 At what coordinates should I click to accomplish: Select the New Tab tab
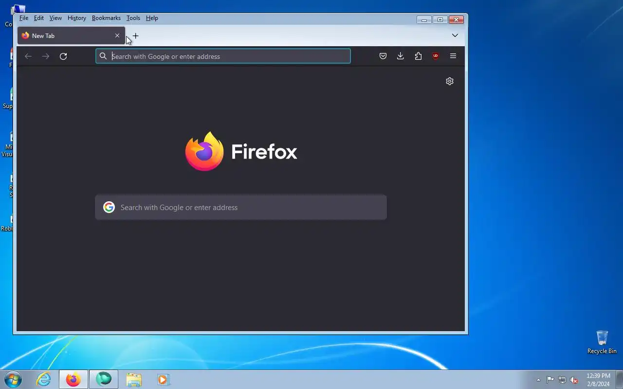(x=71, y=35)
